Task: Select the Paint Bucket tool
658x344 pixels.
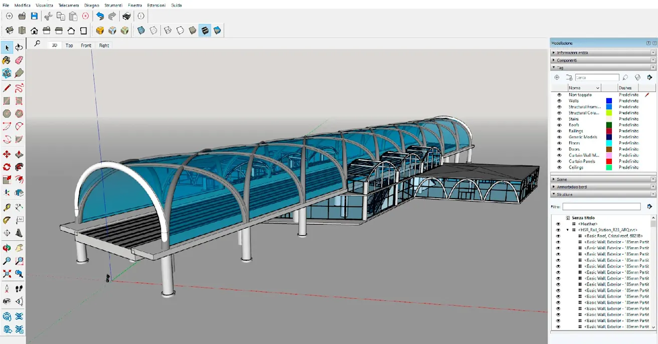Action: pyautogui.click(x=7, y=60)
